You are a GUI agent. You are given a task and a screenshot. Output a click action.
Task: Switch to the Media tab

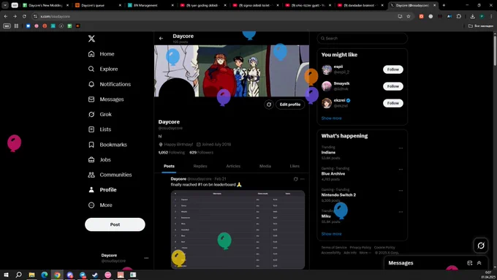265,166
